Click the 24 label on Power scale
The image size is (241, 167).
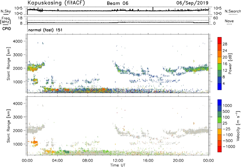pyautogui.click(x=225, y=51)
